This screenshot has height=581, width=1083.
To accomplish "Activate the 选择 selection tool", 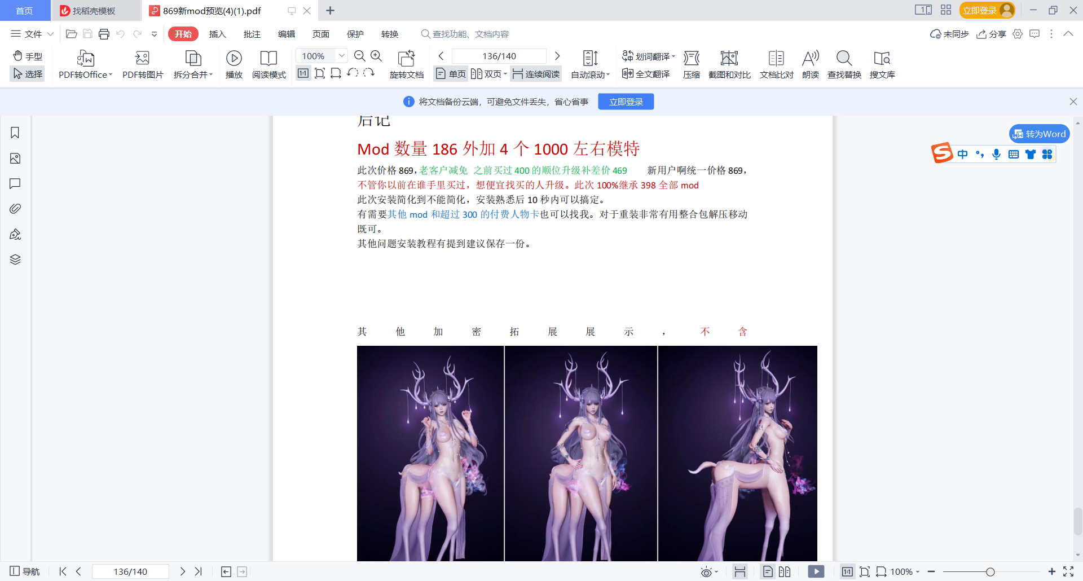I will coord(28,74).
